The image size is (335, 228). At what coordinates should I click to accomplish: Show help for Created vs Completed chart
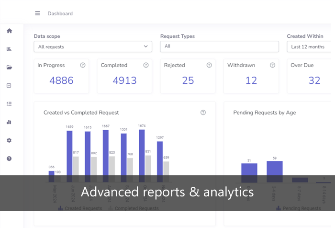coord(203,113)
